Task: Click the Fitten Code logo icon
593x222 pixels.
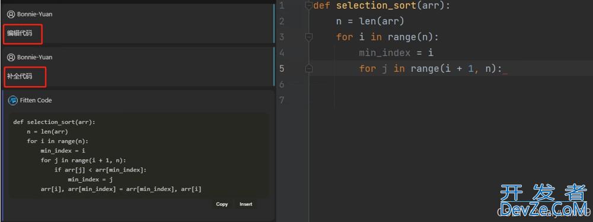Action: point(13,100)
